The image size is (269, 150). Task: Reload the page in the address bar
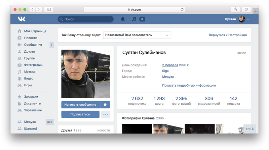pyautogui.click(x=182, y=9)
